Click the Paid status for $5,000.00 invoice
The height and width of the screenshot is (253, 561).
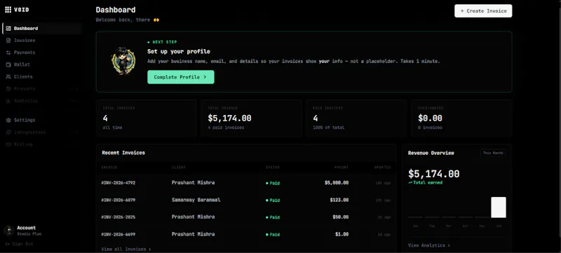point(273,183)
